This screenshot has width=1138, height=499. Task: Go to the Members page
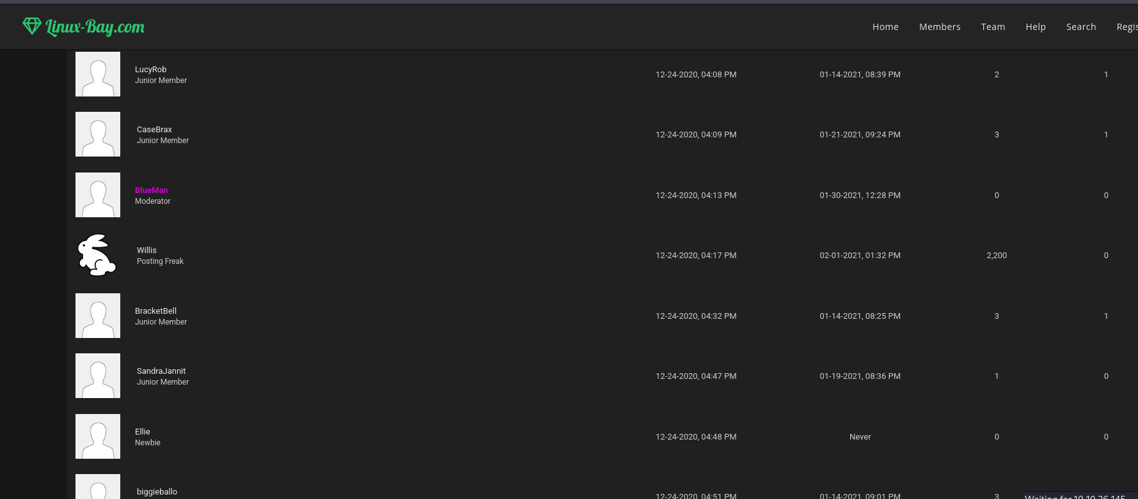pyautogui.click(x=940, y=27)
